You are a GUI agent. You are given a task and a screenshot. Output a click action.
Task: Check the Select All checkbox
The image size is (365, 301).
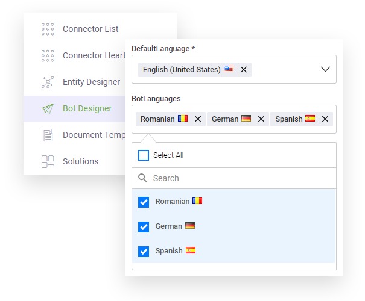(144, 155)
